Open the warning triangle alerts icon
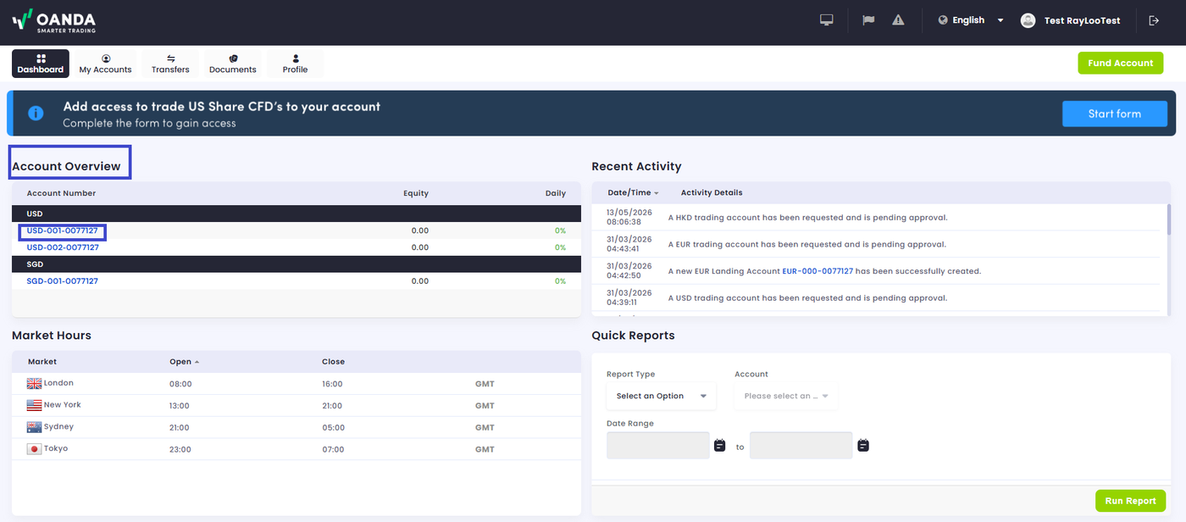Screen dimensions: 1186x522 coord(898,20)
